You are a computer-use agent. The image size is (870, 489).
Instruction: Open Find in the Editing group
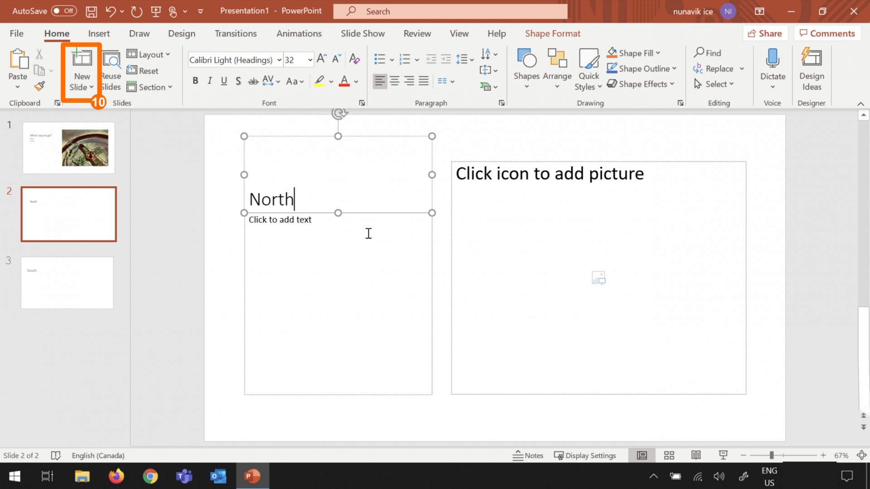pos(707,53)
